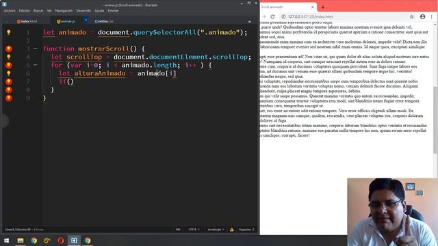The height and width of the screenshot is (246, 438).
Task: Open Chrome's three-dot menu
Action: click(432, 16)
